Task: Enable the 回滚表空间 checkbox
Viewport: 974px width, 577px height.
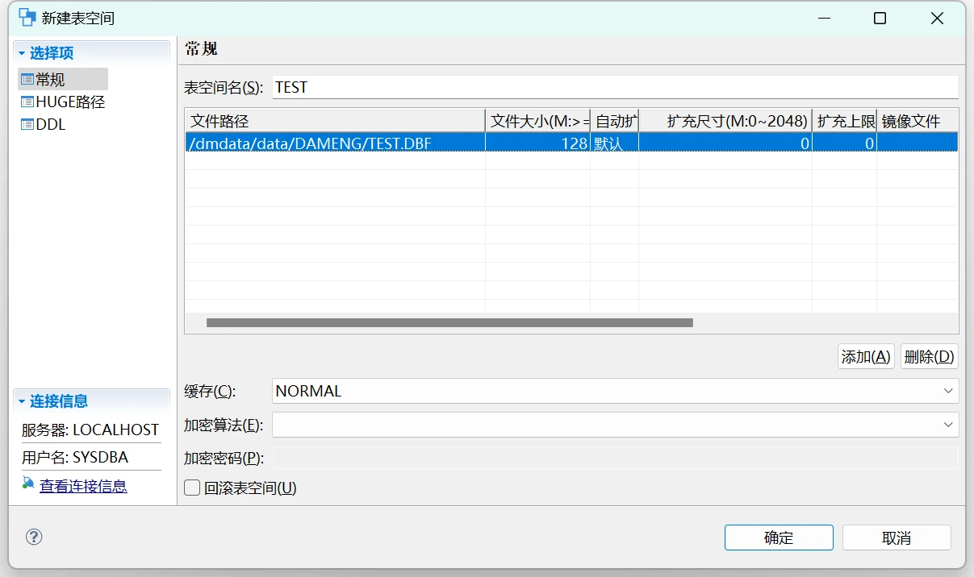Action: click(x=192, y=488)
